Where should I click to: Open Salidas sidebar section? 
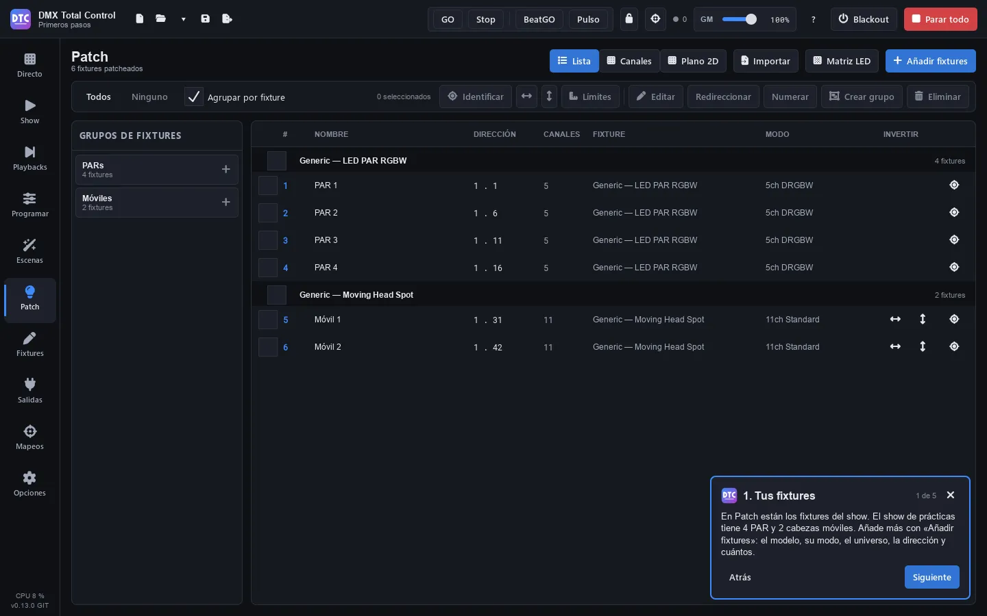pos(29,392)
